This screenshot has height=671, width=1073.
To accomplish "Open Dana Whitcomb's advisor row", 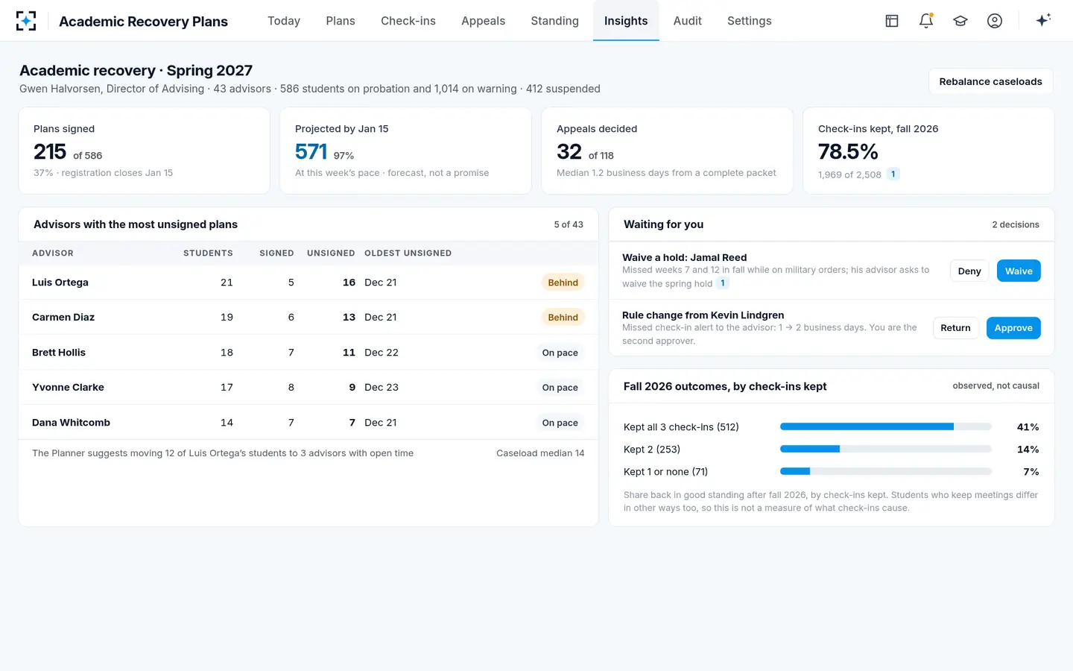I will (308, 423).
